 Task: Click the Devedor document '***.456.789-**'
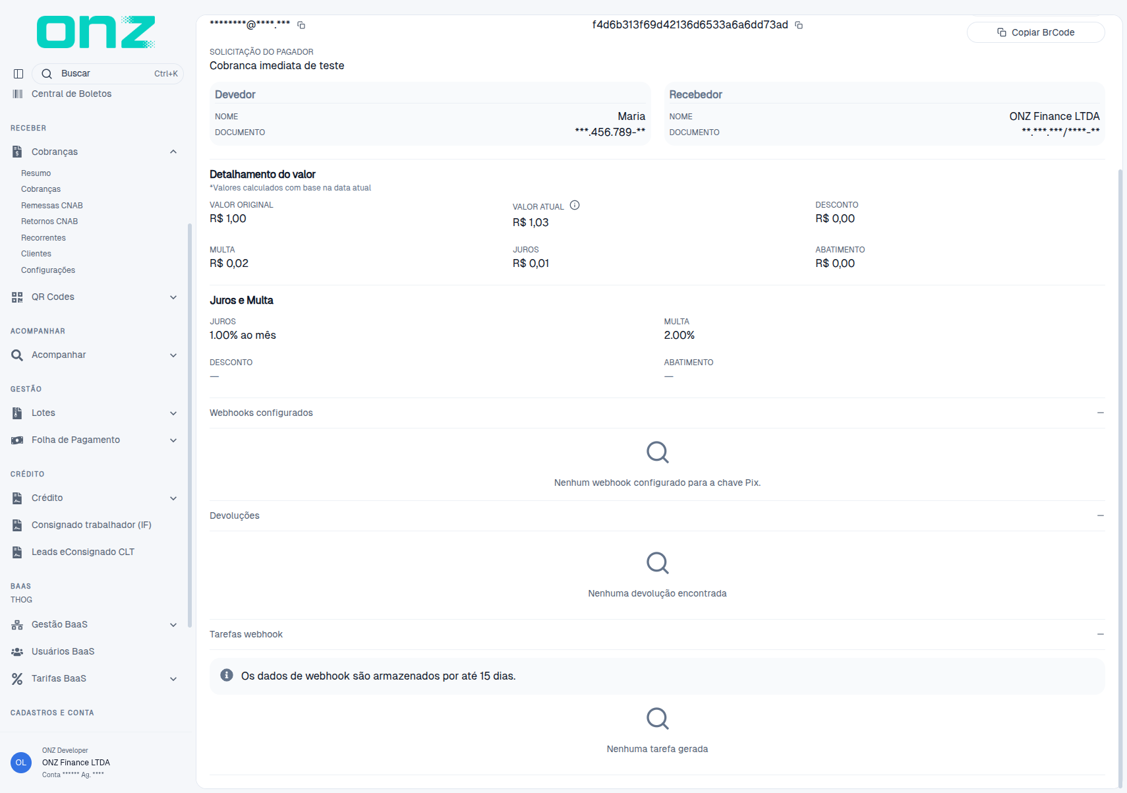coord(610,132)
